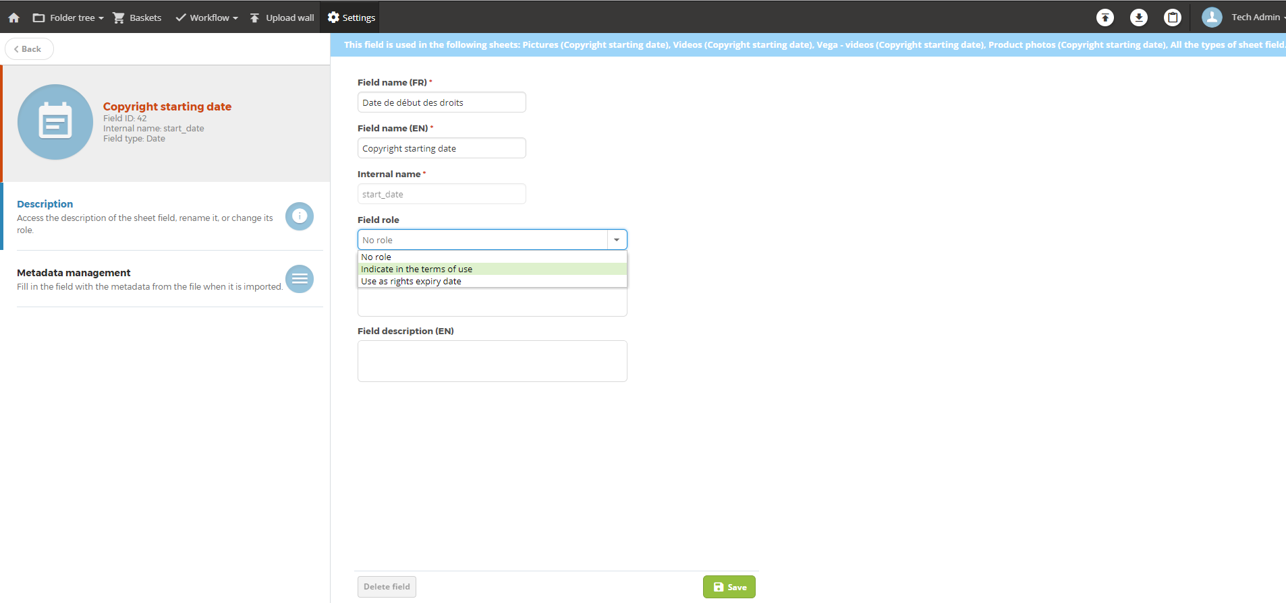This screenshot has height=603, width=1286.
Task: Open the Baskets menu item
Action: pos(137,18)
